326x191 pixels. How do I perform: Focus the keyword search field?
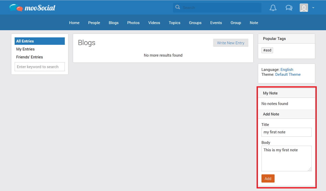tap(40, 67)
